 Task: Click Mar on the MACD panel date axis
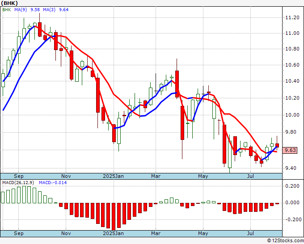coord(156,233)
